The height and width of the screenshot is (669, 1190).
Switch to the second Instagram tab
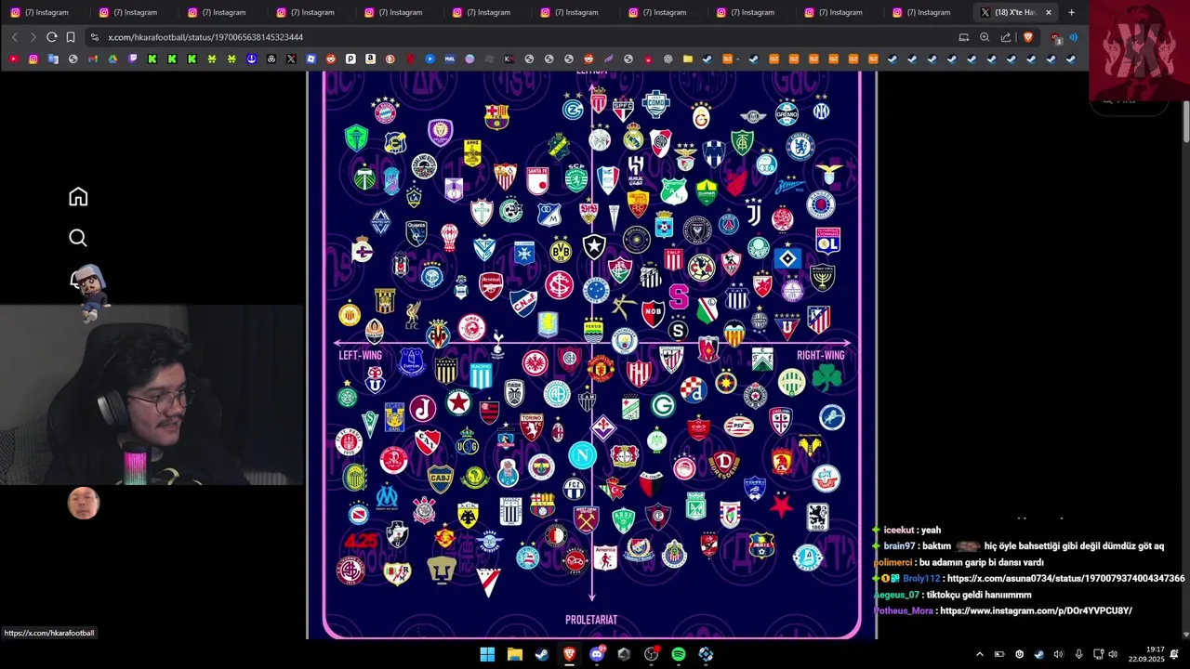[x=134, y=12]
